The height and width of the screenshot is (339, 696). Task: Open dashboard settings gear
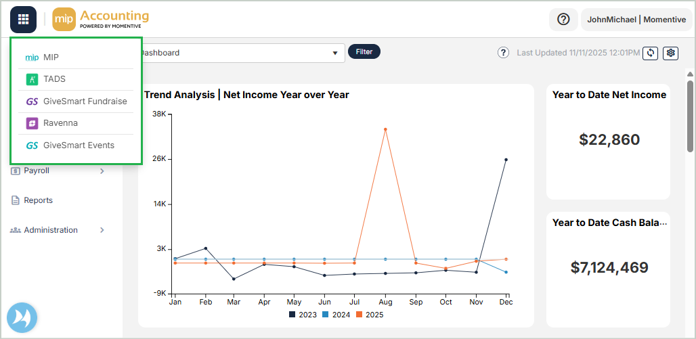pyautogui.click(x=670, y=53)
